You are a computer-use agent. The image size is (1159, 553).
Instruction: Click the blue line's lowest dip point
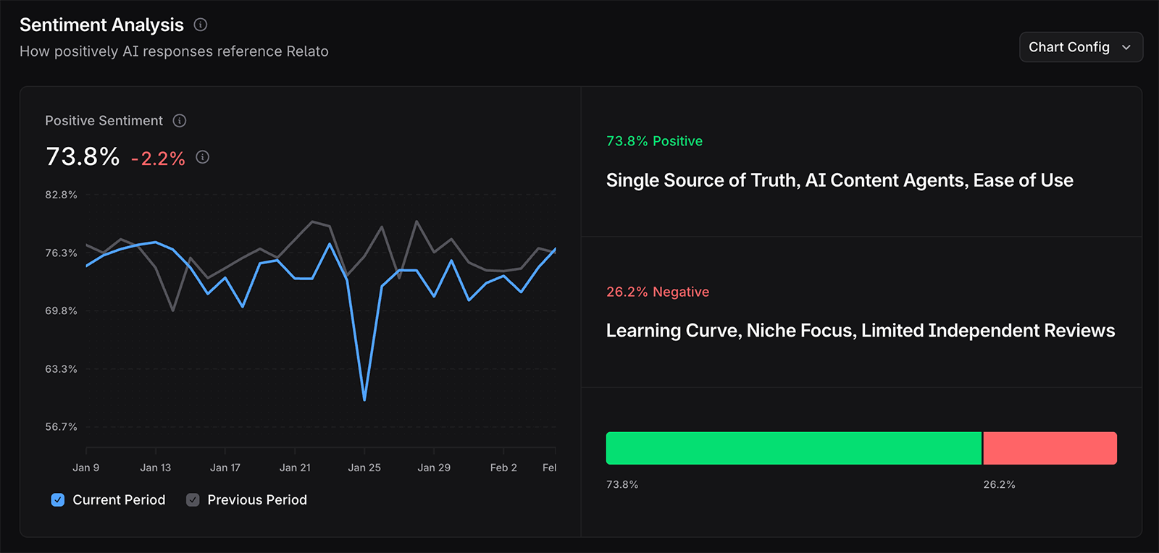(364, 399)
